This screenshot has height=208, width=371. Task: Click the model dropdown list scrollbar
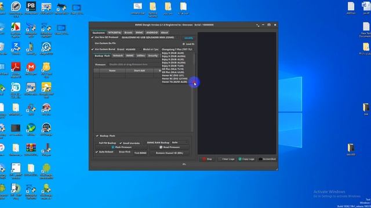click(194, 68)
